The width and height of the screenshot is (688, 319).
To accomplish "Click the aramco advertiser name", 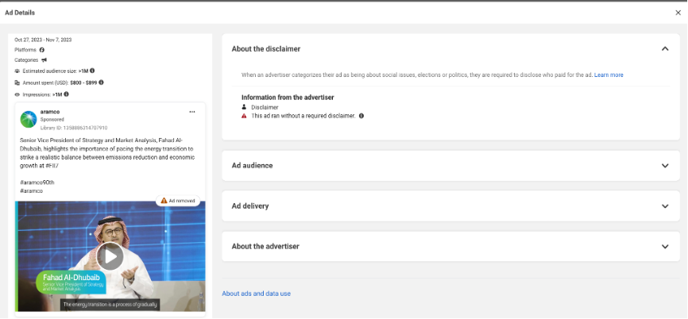I will tap(49, 112).
